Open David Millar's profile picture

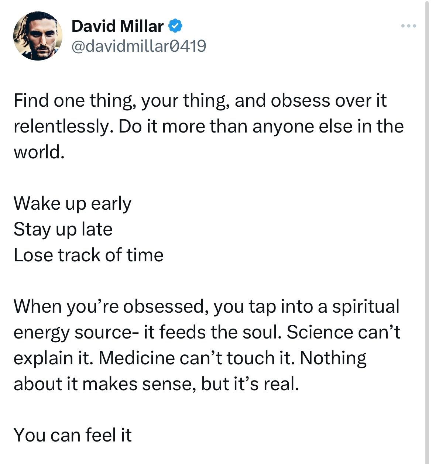point(38,36)
